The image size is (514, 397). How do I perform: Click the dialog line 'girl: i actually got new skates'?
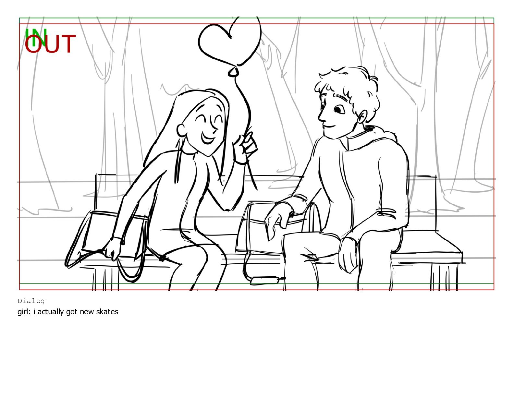point(68,312)
